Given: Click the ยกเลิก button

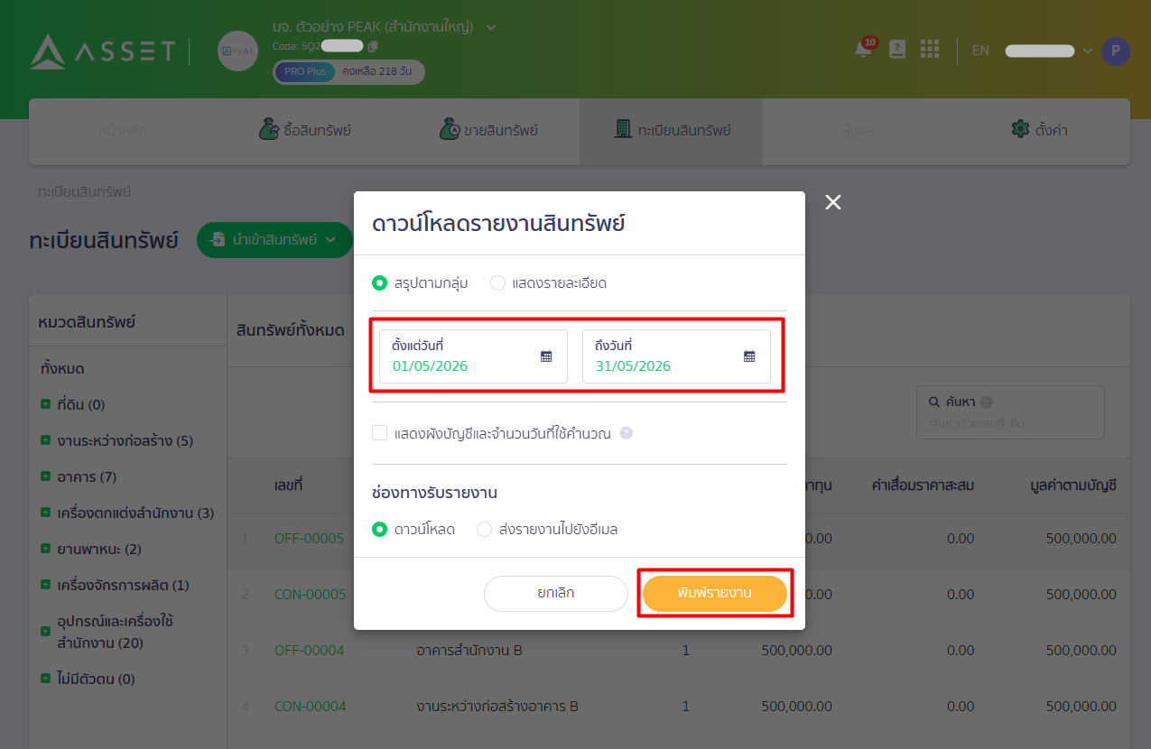Looking at the screenshot, I should tap(556, 594).
